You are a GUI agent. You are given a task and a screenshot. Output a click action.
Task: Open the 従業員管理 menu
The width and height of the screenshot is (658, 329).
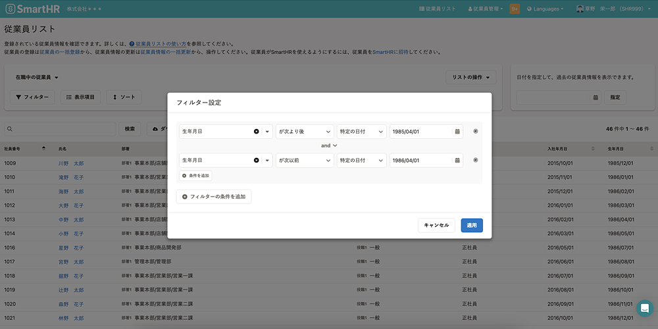pos(488,9)
